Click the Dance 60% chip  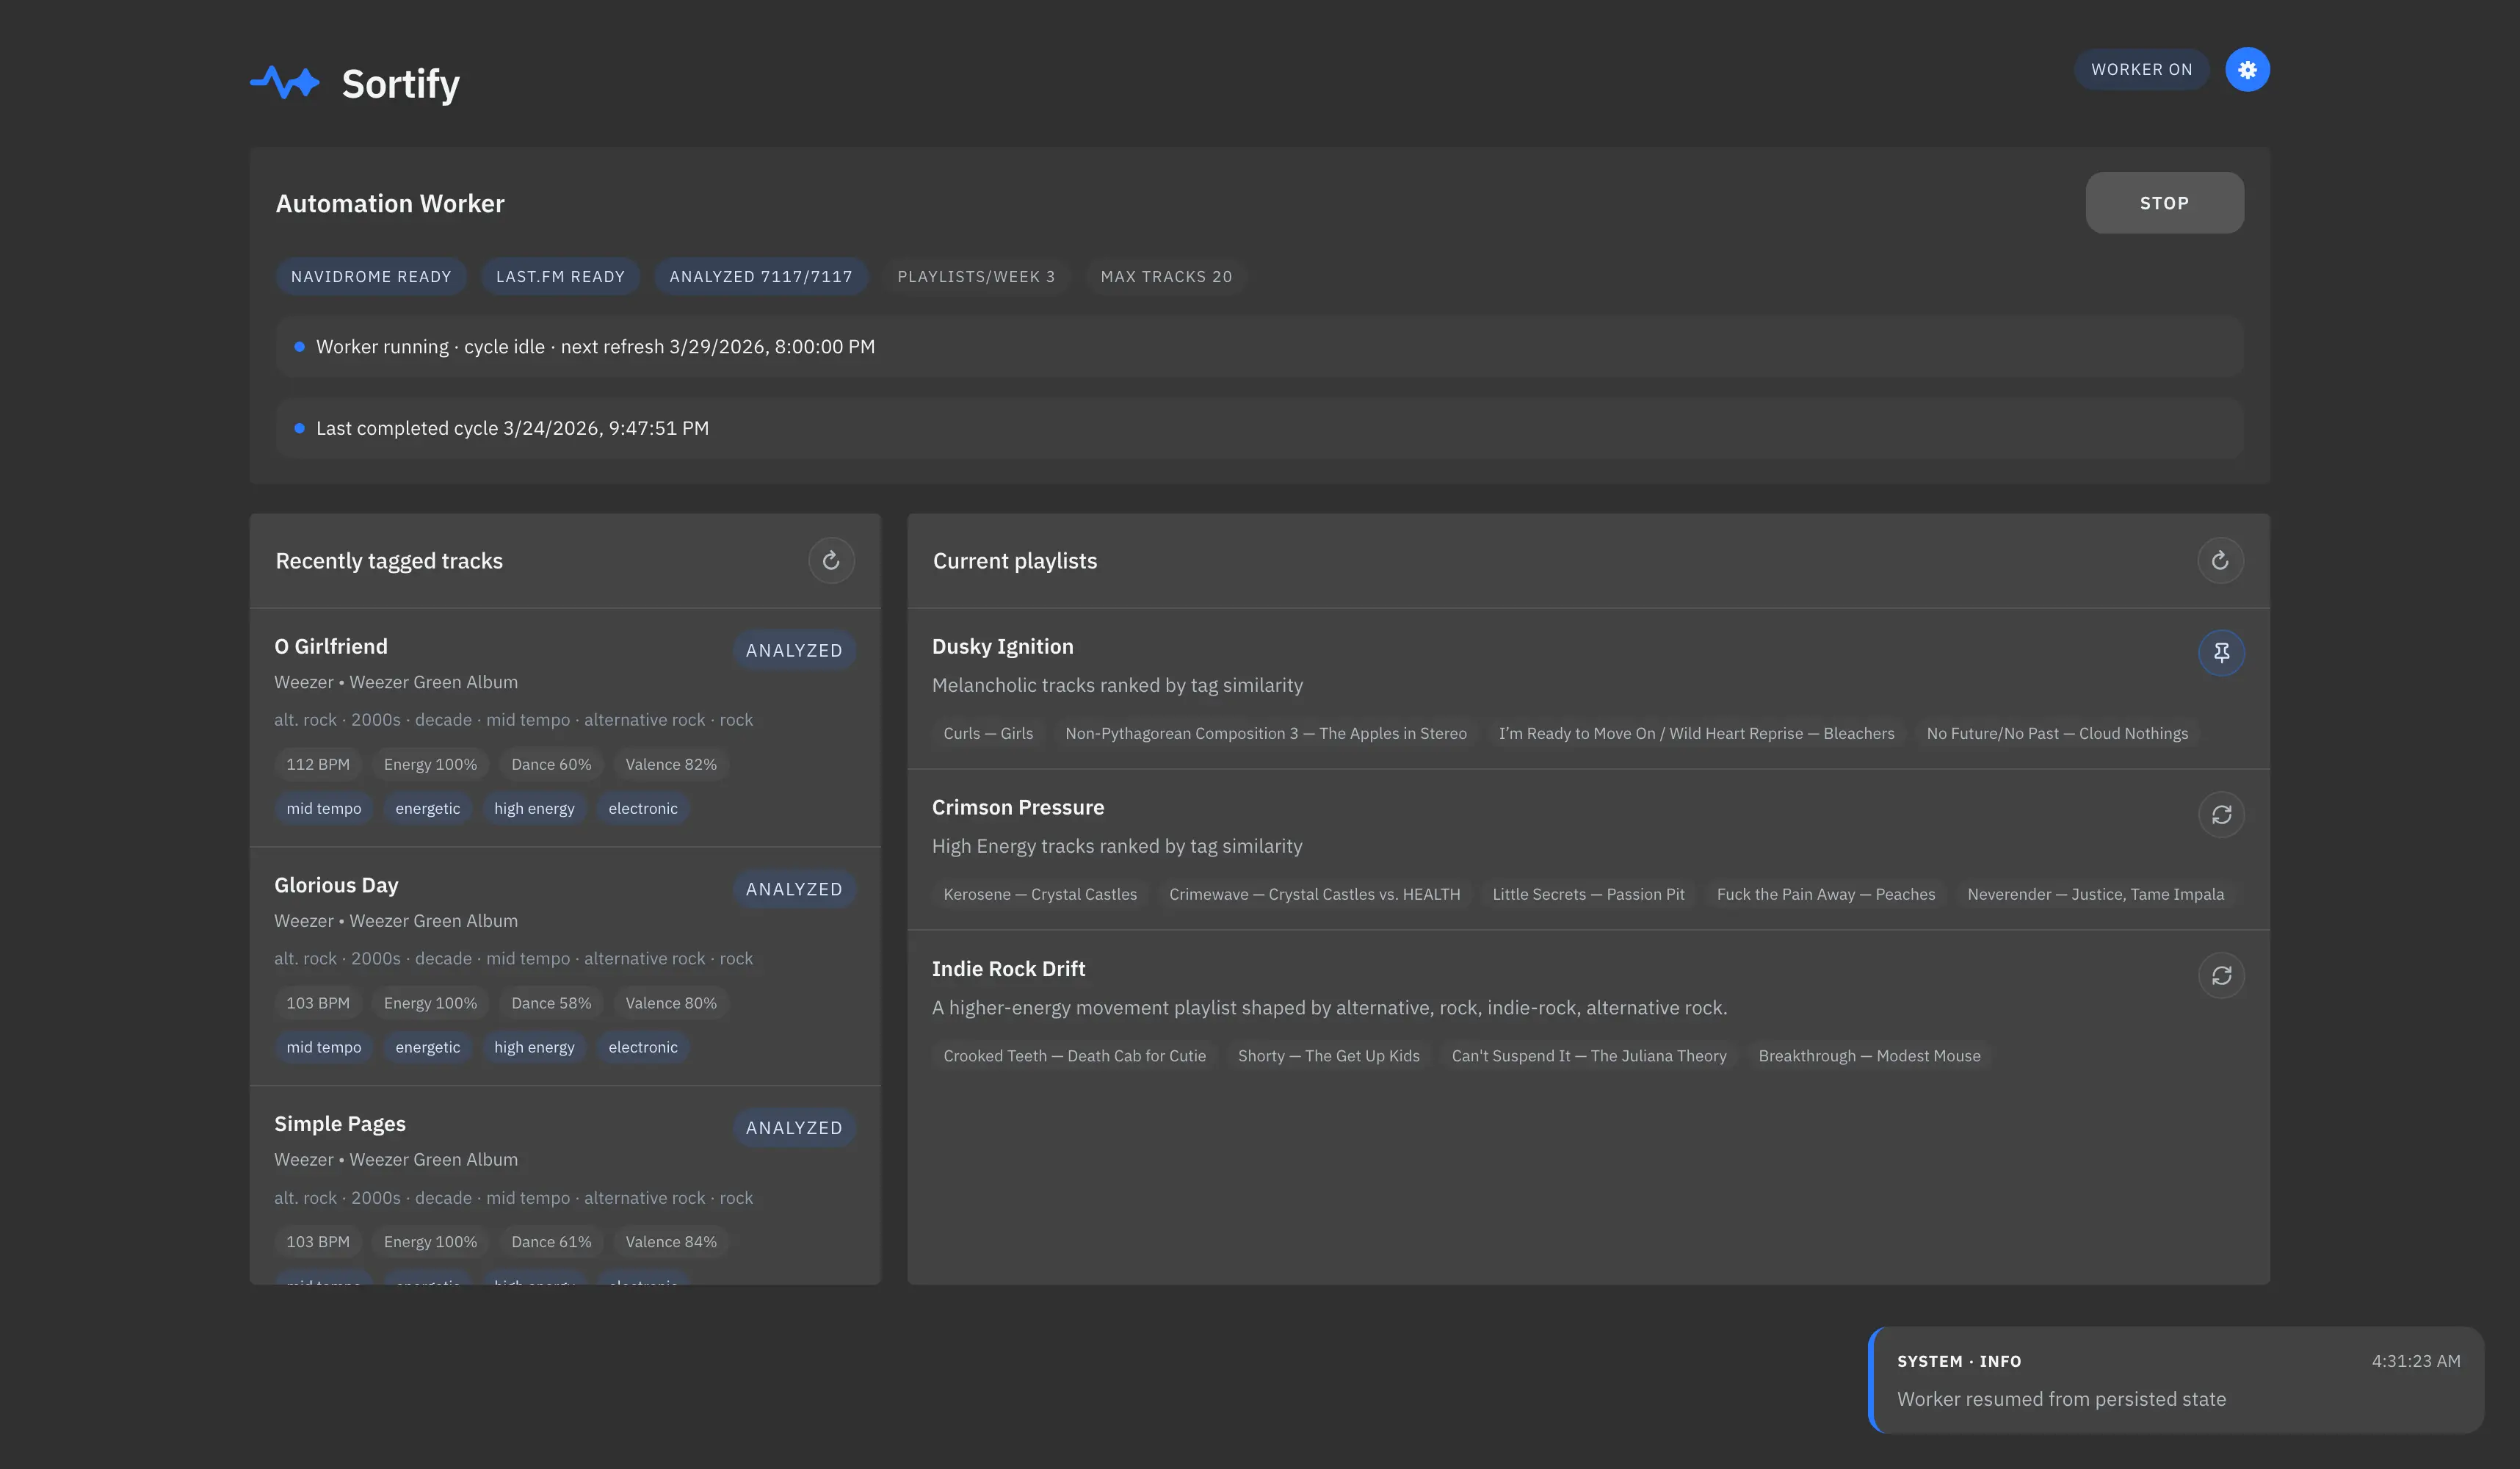click(x=551, y=764)
